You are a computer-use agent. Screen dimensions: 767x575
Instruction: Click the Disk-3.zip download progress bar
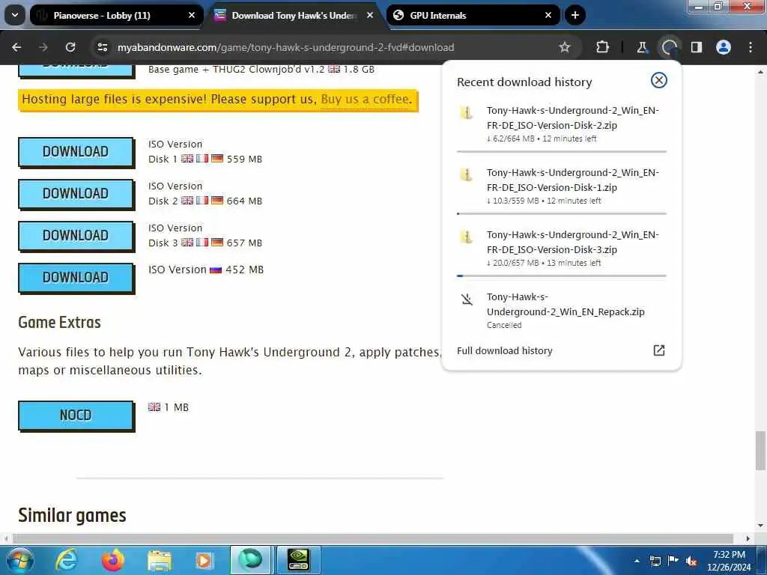pyautogui.click(x=562, y=276)
